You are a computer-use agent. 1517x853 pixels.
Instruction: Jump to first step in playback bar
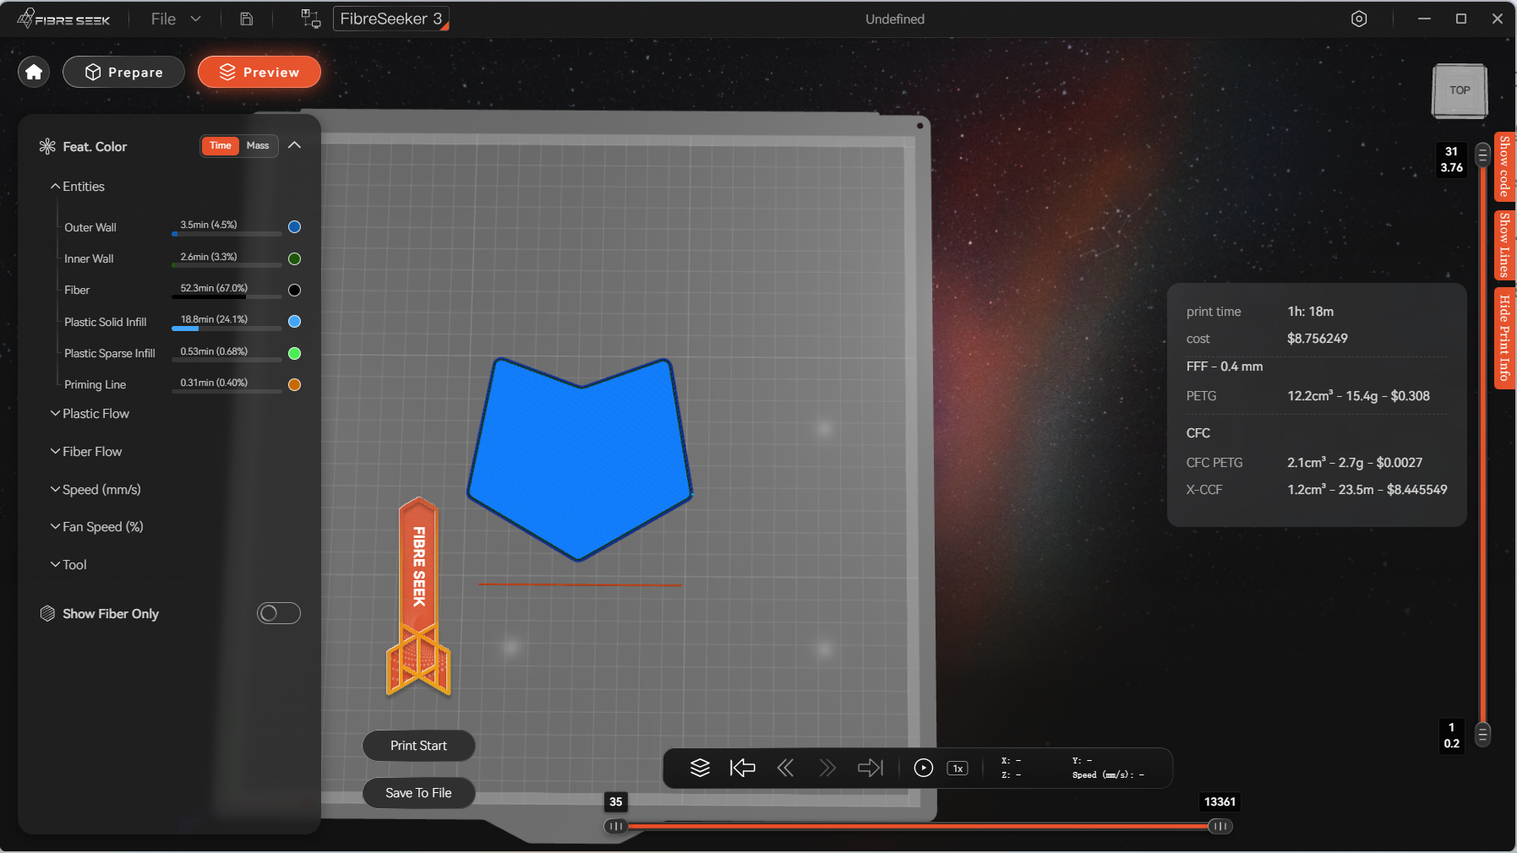(742, 768)
